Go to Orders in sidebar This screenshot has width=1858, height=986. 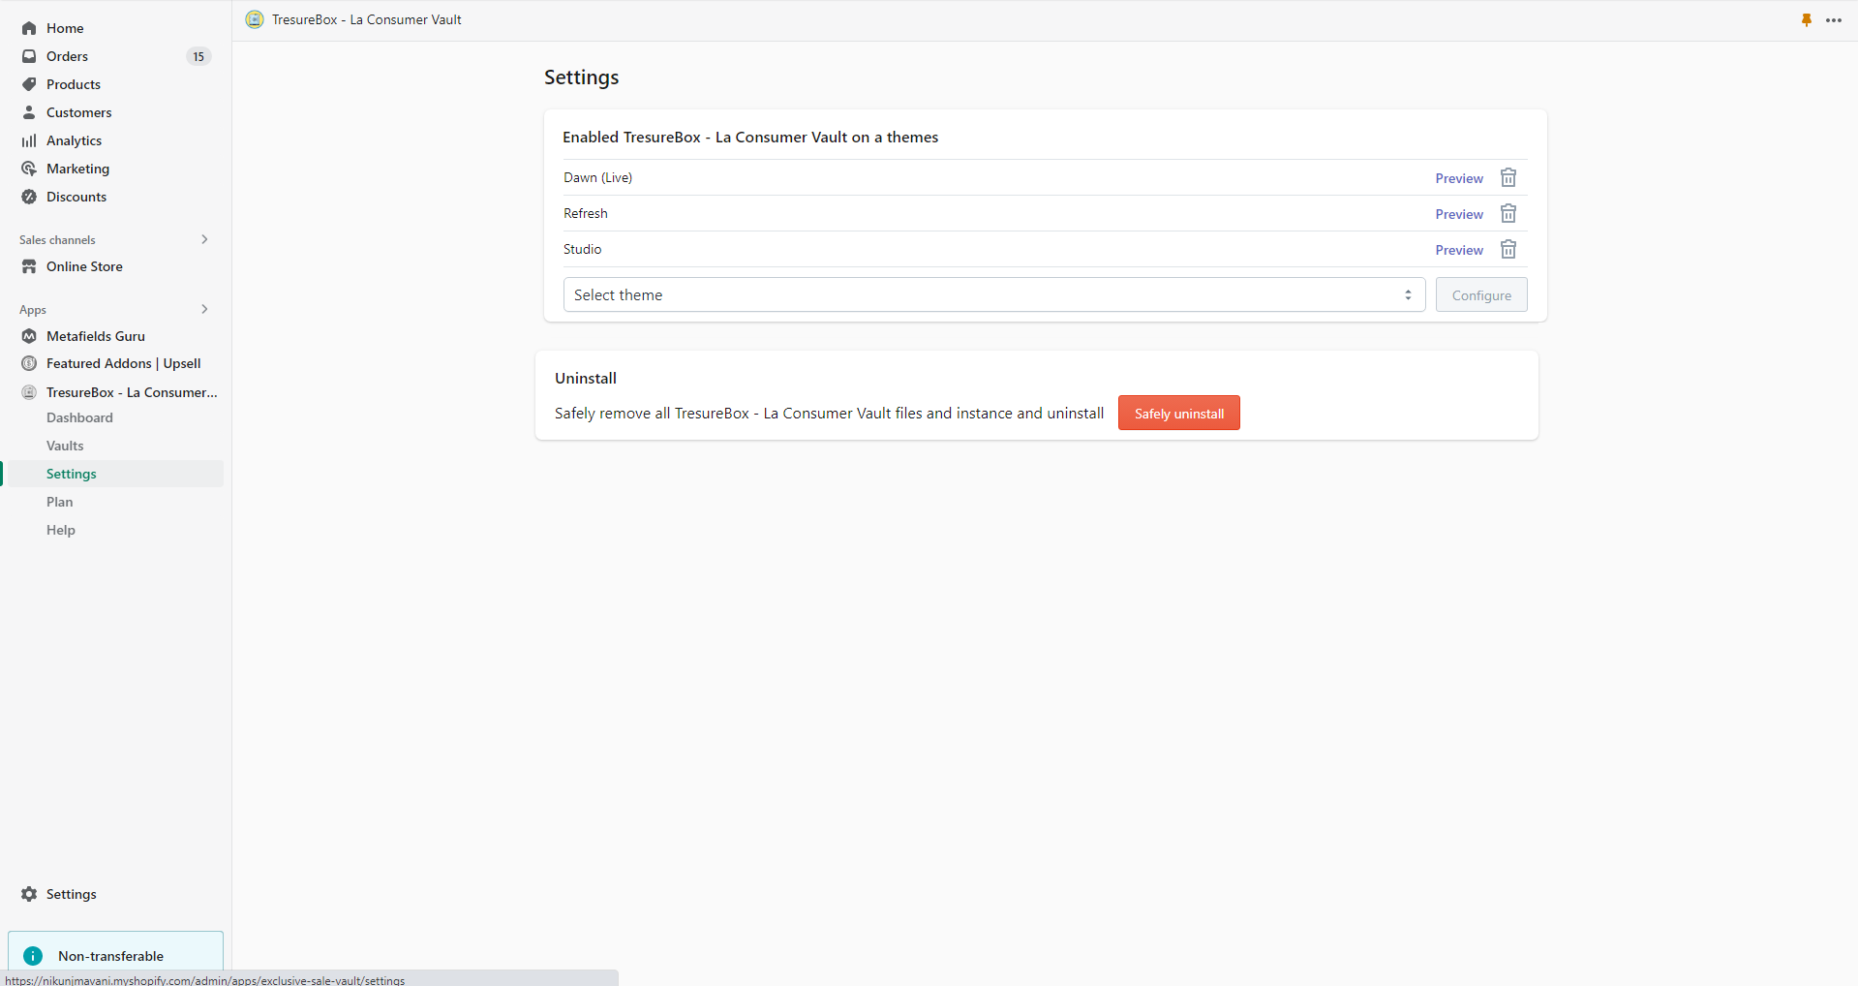[x=67, y=56]
